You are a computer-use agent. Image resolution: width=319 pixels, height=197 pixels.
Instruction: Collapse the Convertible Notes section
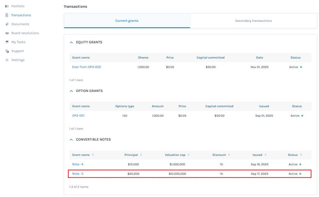click(x=71, y=140)
